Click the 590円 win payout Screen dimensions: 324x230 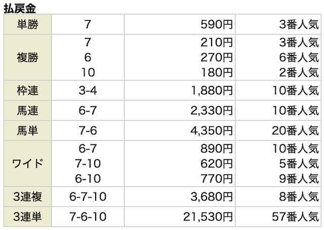pos(217,24)
